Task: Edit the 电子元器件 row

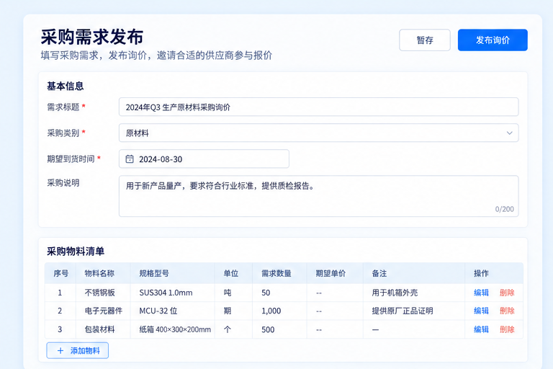Action: [481, 311]
